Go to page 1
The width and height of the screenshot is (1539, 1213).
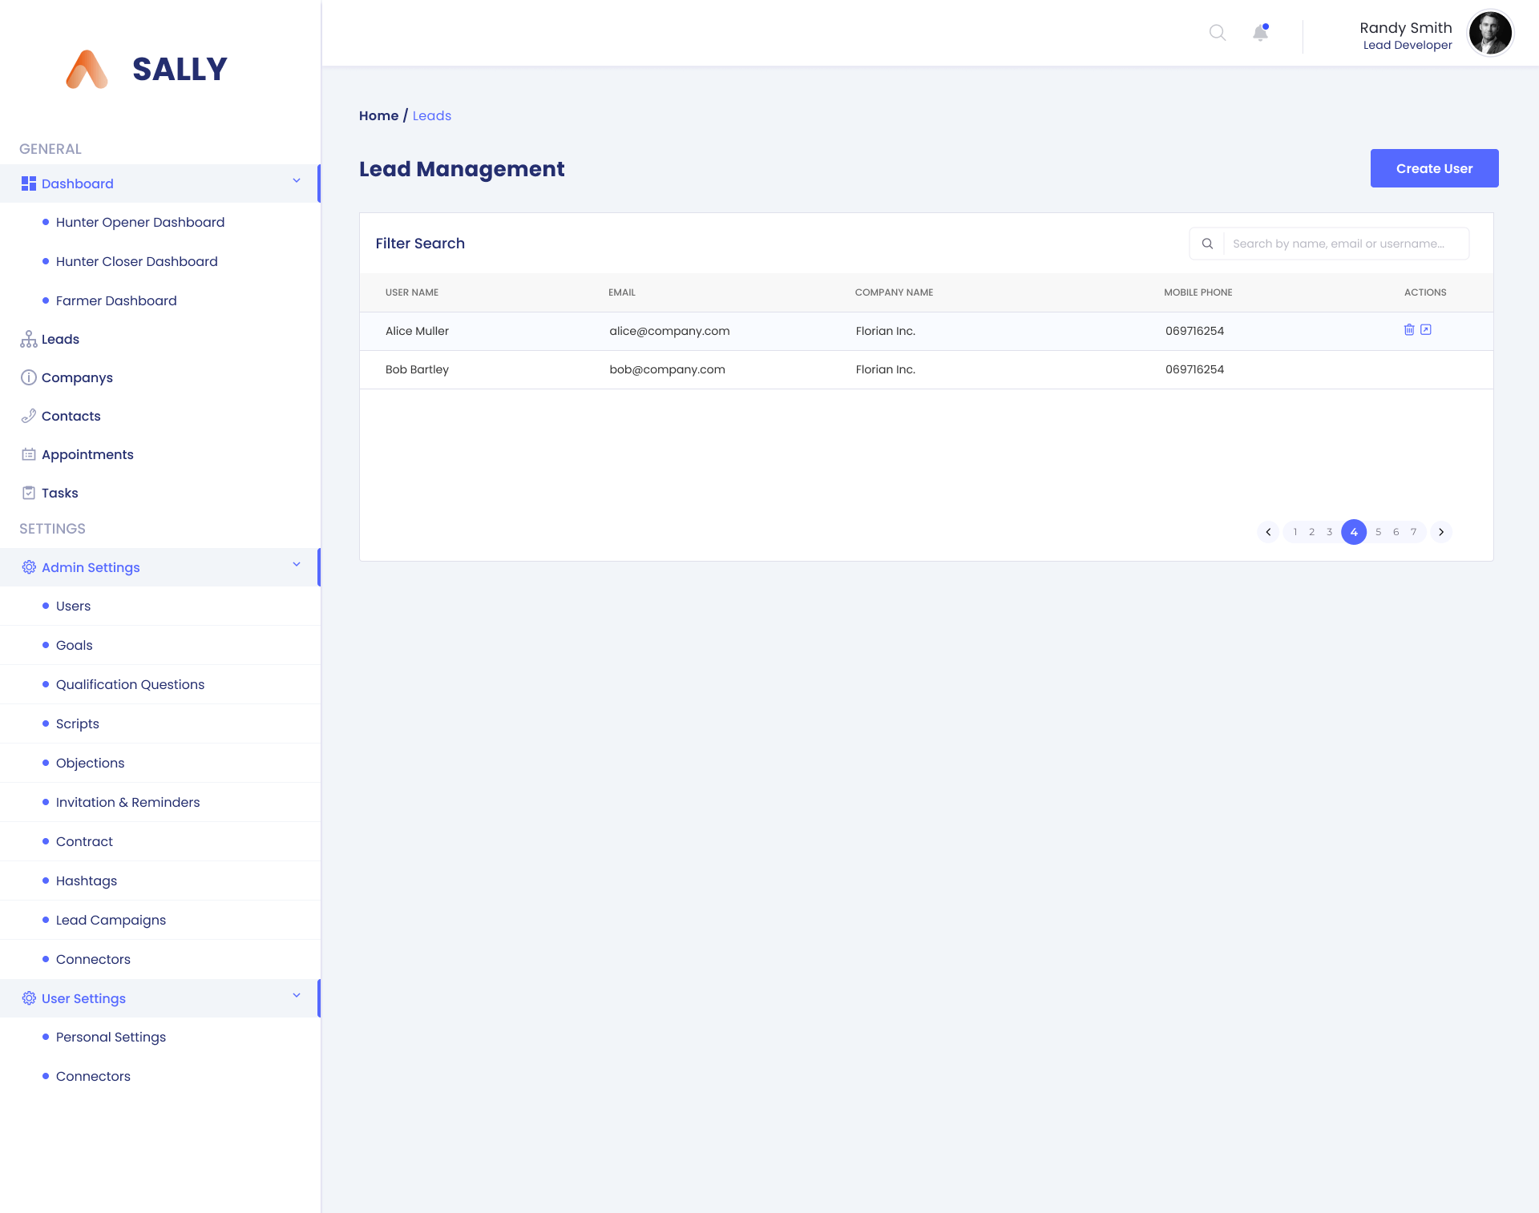[1295, 532]
